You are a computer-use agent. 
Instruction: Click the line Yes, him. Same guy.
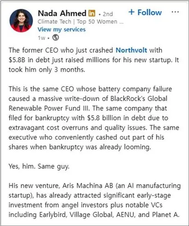pos(39,166)
